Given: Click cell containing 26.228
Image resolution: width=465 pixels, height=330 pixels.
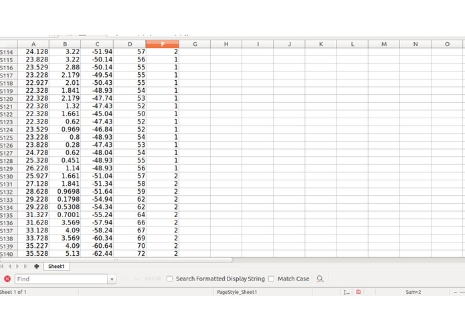Looking at the screenshot, I should pyautogui.click(x=33, y=168).
